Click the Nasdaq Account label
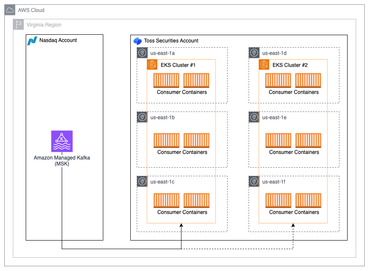 pos(58,40)
